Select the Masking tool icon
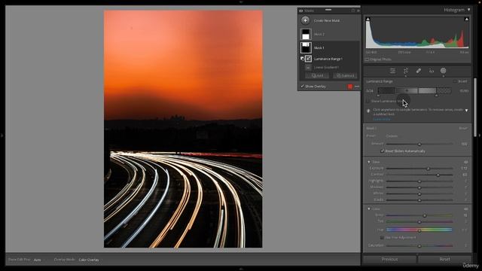This screenshot has width=482, height=271. click(444, 71)
